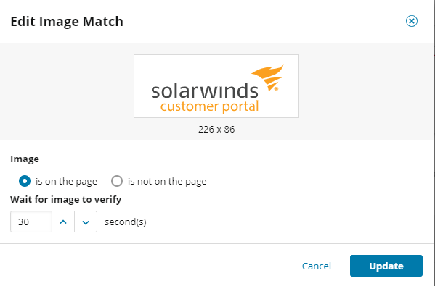The image size is (435, 286).
Task: Increase wait seconds with up arrow
Action: 63,222
